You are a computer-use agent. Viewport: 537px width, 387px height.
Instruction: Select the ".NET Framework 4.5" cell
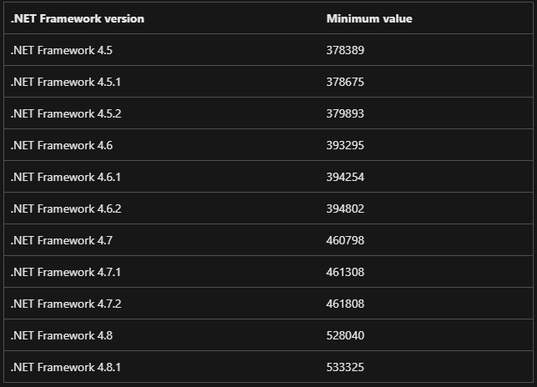tap(62, 50)
